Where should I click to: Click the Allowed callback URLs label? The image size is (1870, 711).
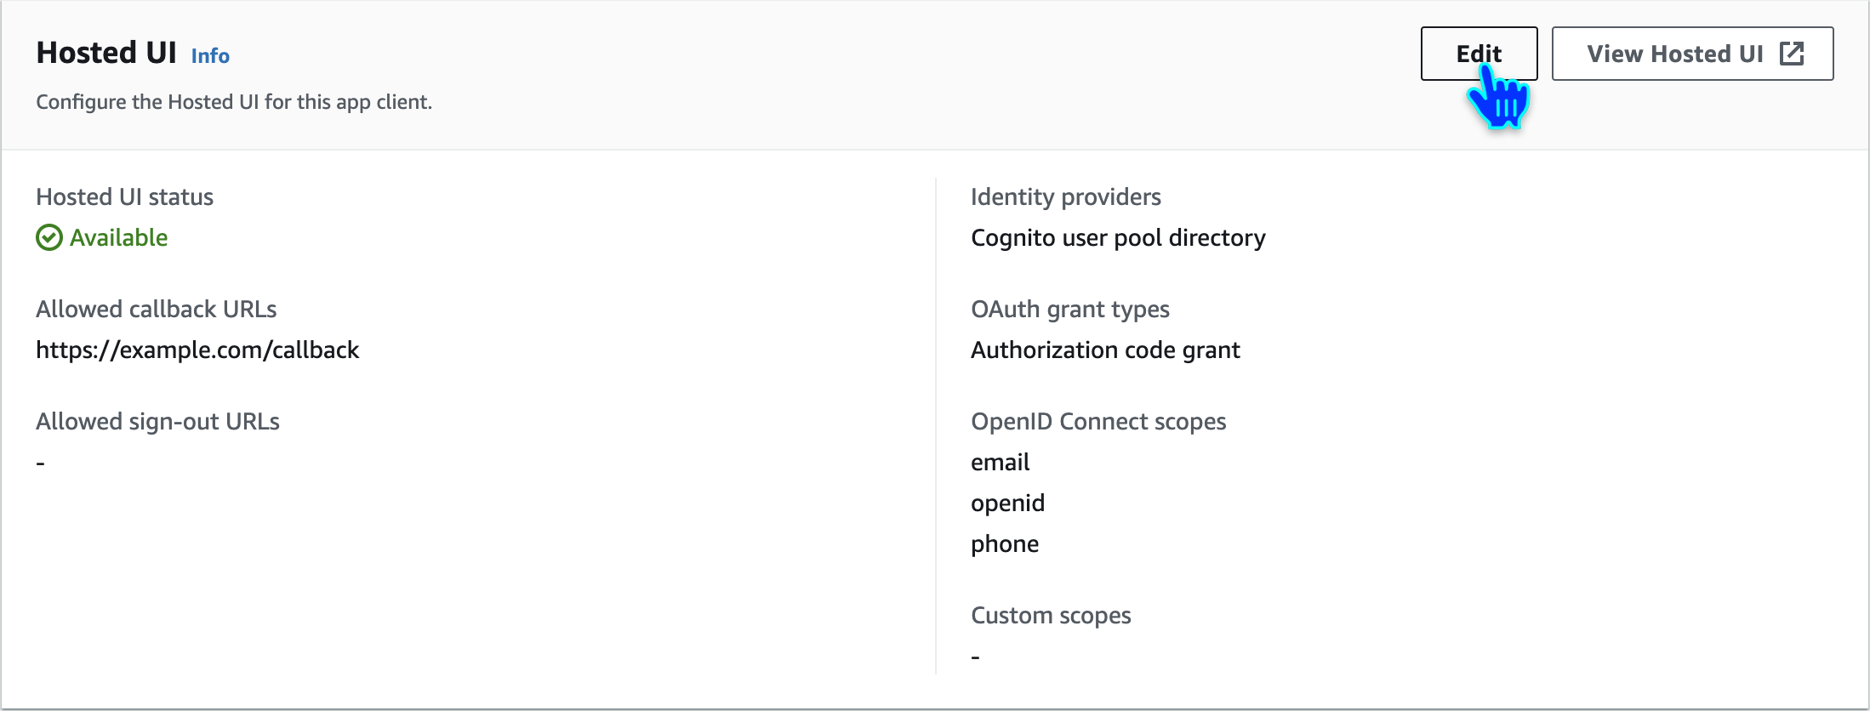pyautogui.click(x=156, y=310)
